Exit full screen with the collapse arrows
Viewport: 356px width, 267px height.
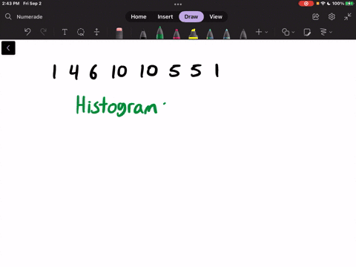[x=348, y=17]
